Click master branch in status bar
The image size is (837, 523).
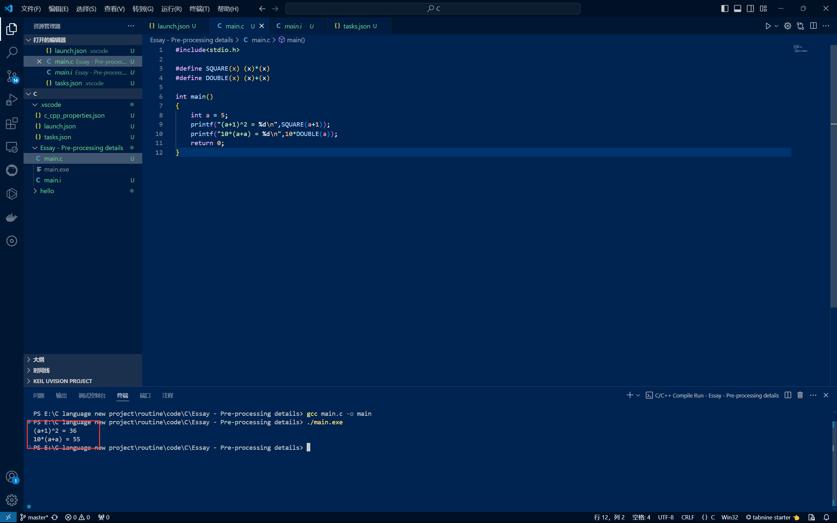(x=34, y=517)
